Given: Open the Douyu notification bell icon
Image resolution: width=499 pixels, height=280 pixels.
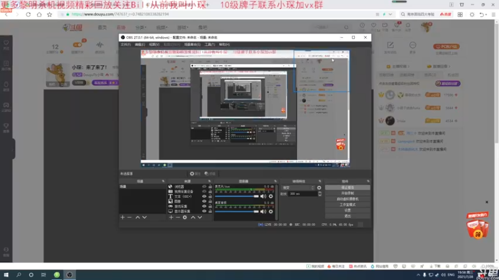Looking at the screenshot, I should click(x=408, y=26).
